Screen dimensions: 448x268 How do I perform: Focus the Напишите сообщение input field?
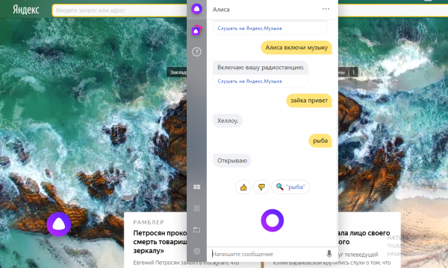pos(268,254)
